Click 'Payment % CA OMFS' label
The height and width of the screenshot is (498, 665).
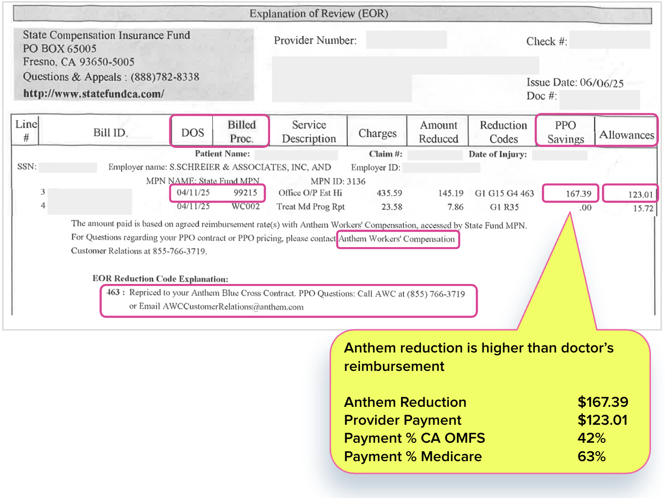[x=415, y=438]
